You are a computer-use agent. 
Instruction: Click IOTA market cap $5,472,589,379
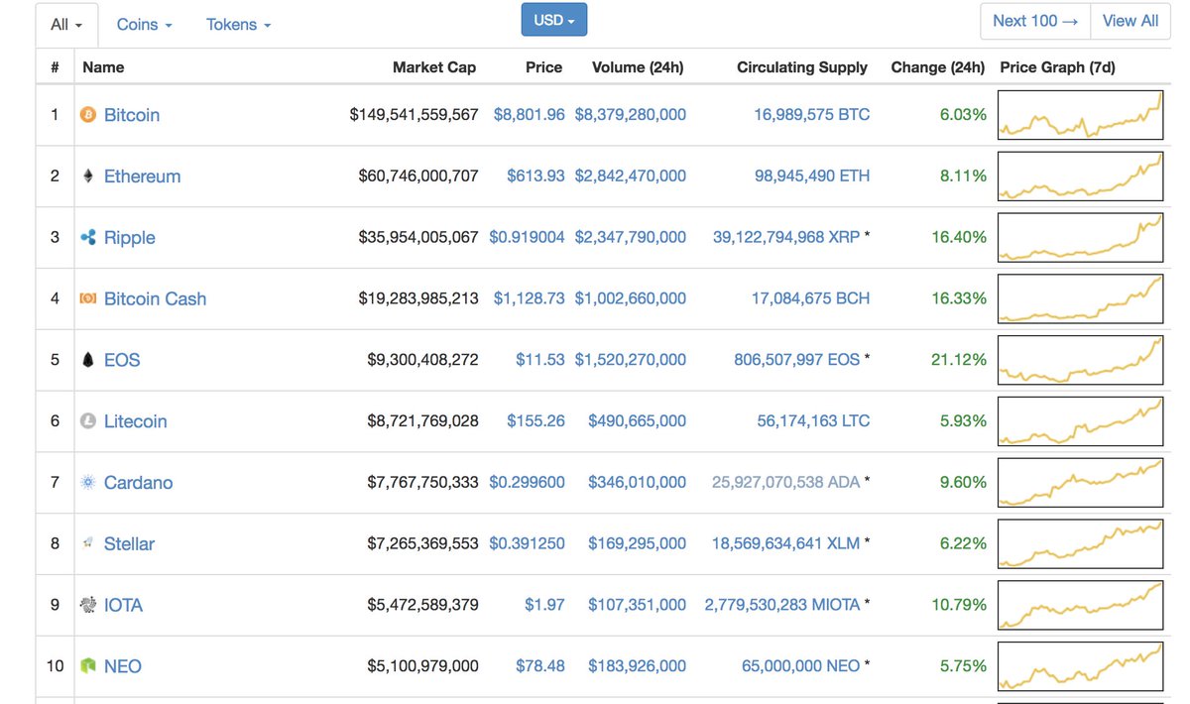[423, 605]
